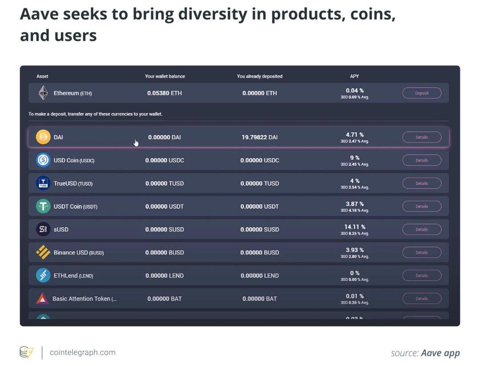
Task: View Details for ETHLend
Action: tap(422, 276)
